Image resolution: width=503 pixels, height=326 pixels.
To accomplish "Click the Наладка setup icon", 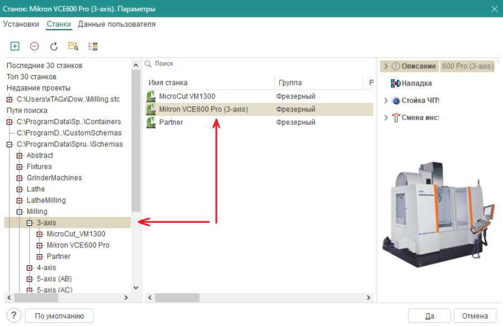I will pyautogui.click(x=396, y=84).
